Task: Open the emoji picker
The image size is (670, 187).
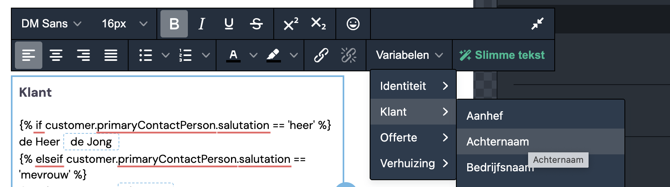Action: click(x=353, y=24)
